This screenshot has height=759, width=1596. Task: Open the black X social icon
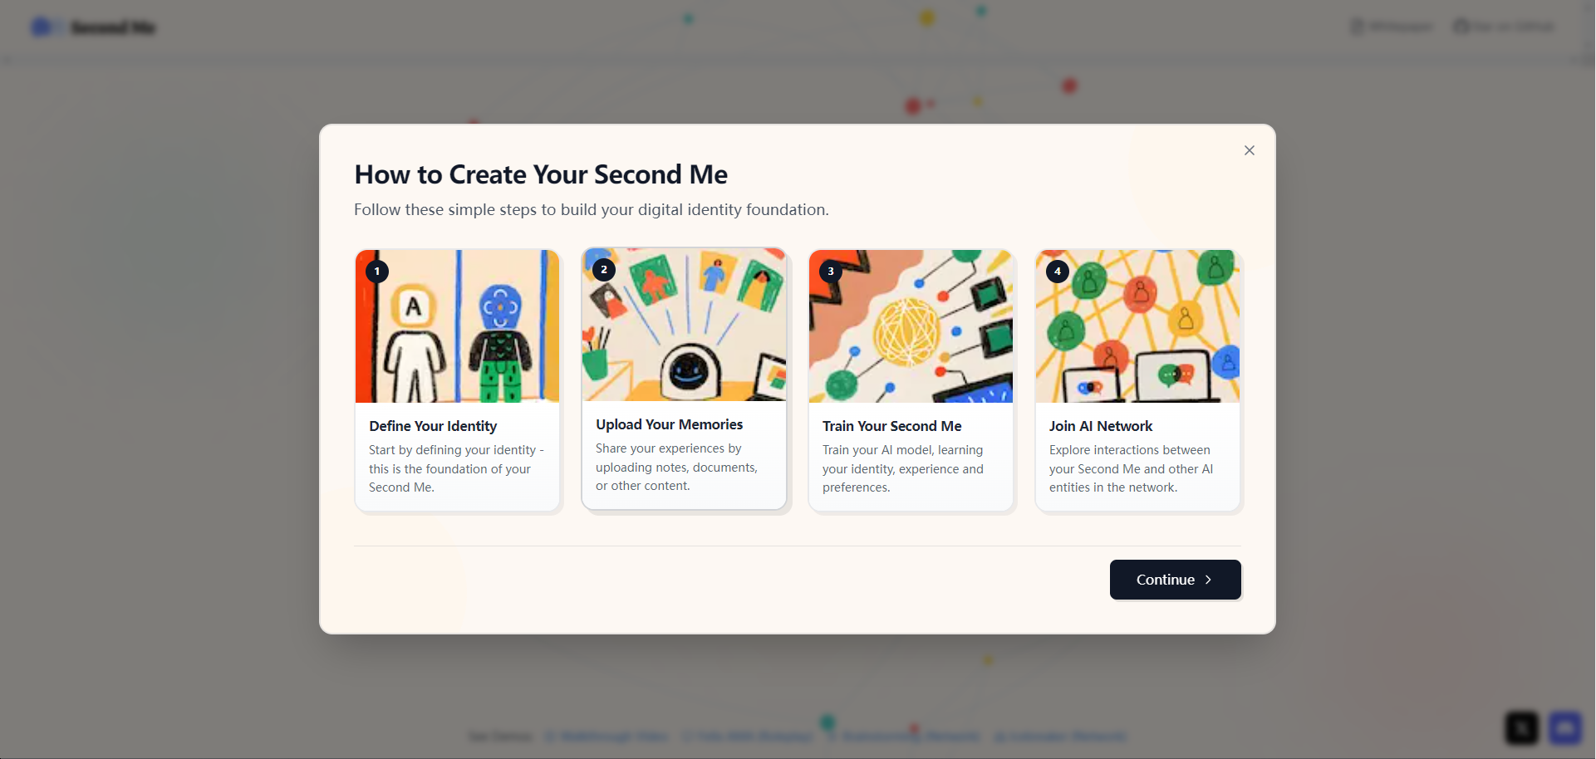1522,728
